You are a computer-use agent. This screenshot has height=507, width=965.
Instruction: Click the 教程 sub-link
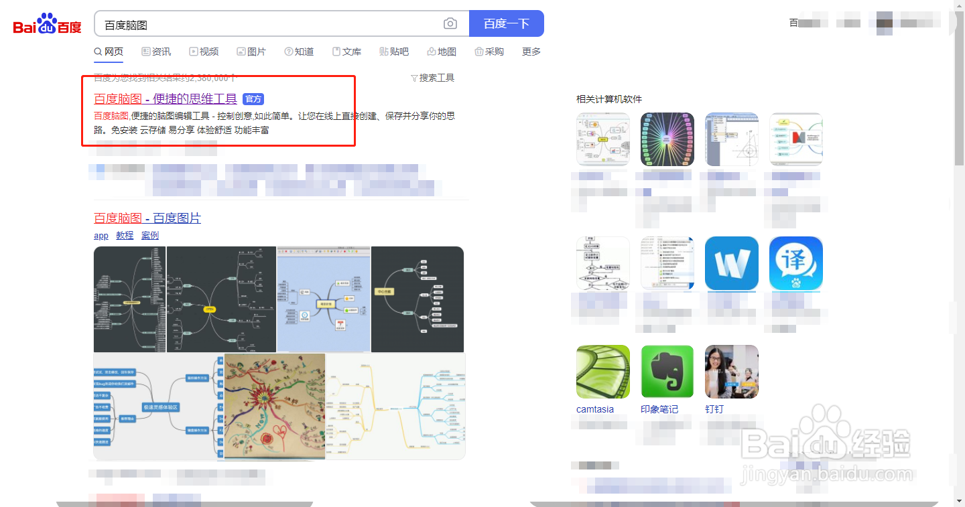click(x=125, y=235)
